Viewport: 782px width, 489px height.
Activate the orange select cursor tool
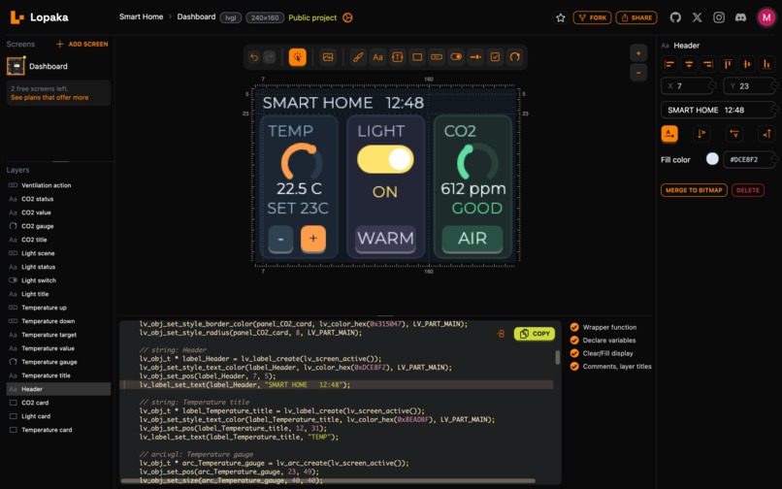click(x=297, y=57)
